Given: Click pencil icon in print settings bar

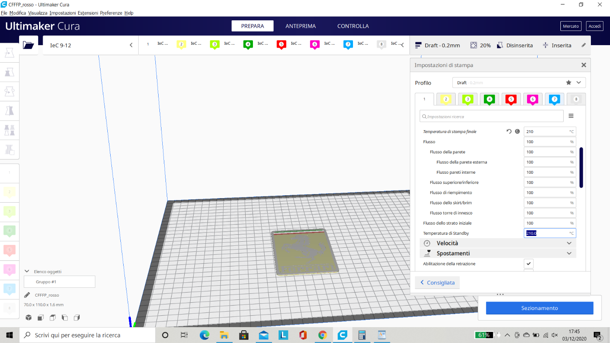Looking at the screenshot, I should (x=584, y=45).
